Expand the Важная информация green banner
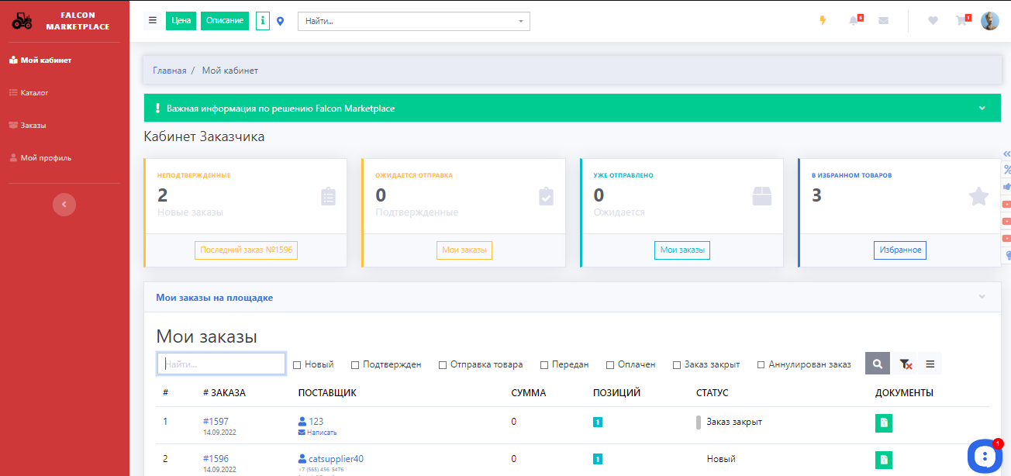This screenshot has height=476, width=1011. coord(982,109)
